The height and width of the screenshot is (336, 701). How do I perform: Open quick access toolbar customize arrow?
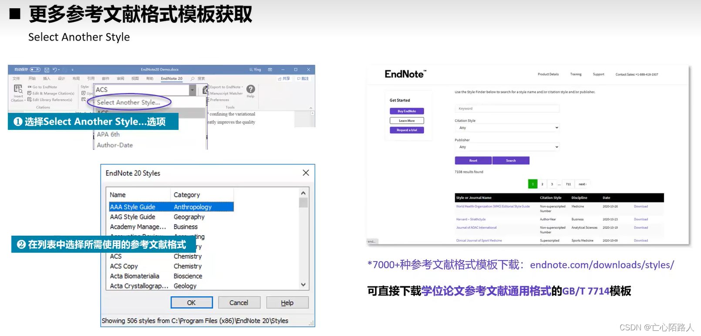pyautogui.click(x=72, y=70)
